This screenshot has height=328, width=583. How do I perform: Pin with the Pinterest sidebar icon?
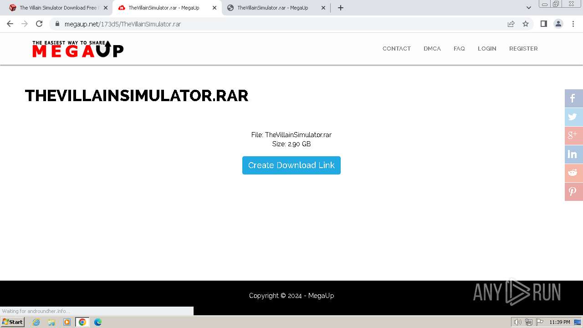573,192
